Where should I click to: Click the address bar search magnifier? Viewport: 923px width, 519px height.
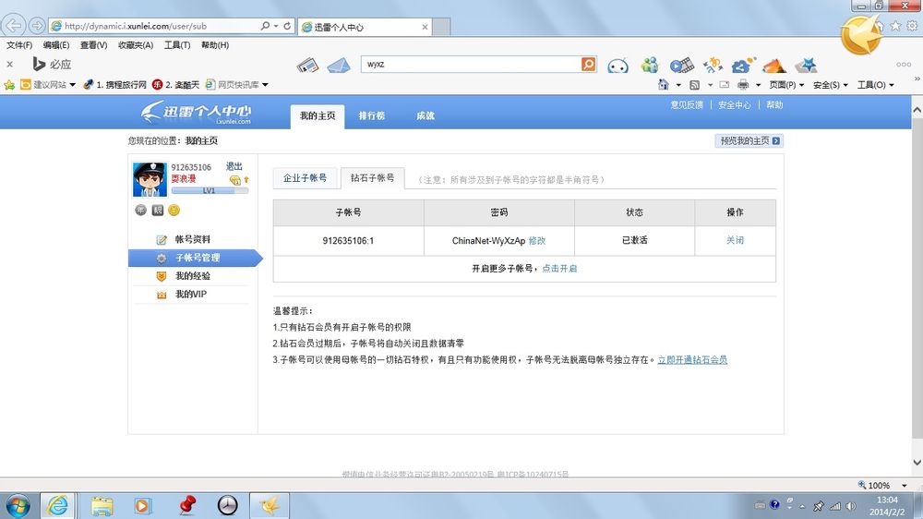coord(266,26)
